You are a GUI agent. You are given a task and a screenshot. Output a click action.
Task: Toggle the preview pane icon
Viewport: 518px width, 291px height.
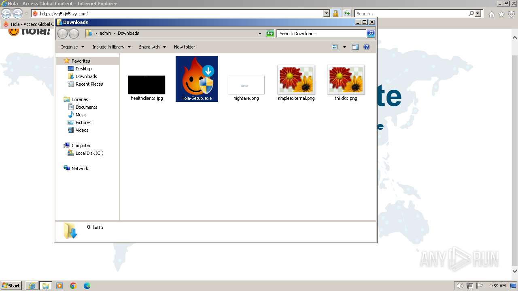tap(355, 47)
